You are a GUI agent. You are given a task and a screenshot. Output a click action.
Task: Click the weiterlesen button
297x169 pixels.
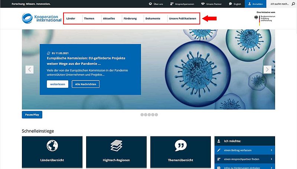click(58, 84)
